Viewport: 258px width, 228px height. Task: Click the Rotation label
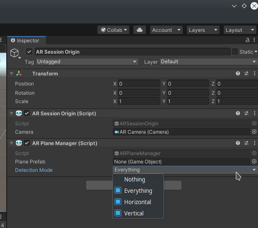coord(25,93)
